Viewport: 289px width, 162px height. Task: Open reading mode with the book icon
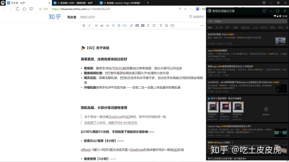coord(31,9)
